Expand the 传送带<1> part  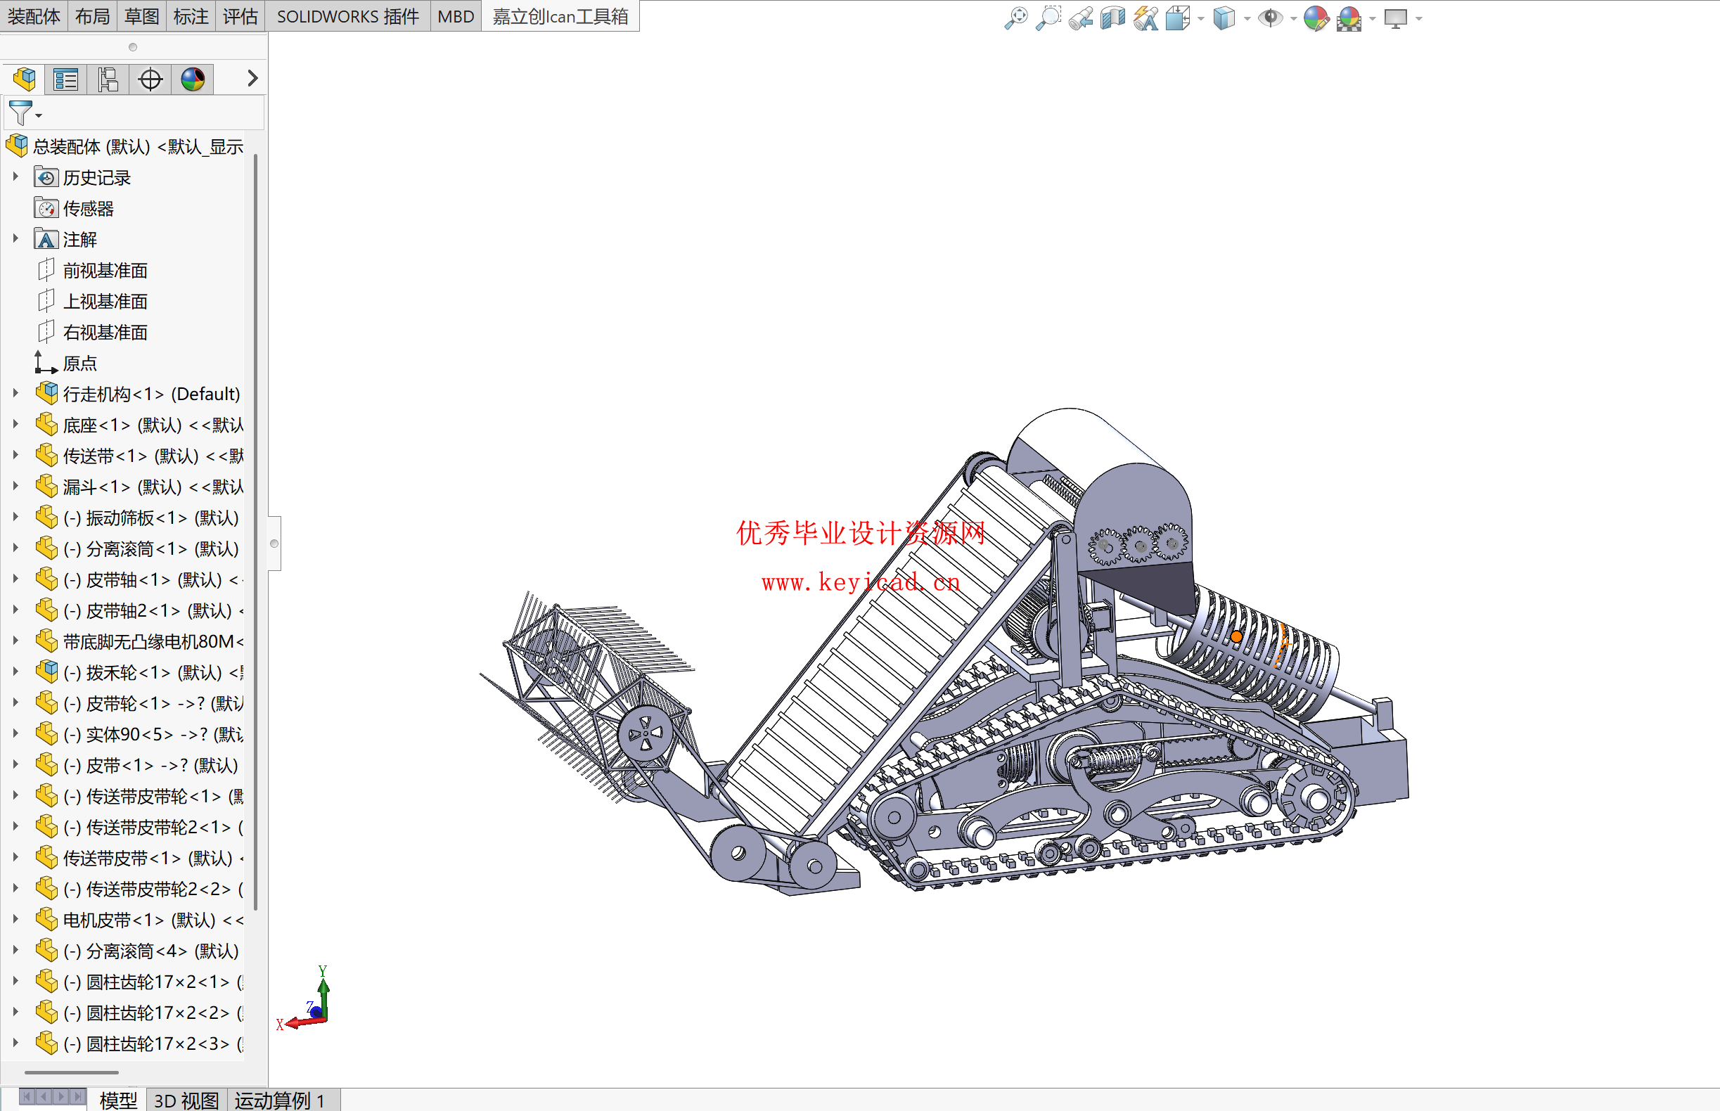click(15, 455)
